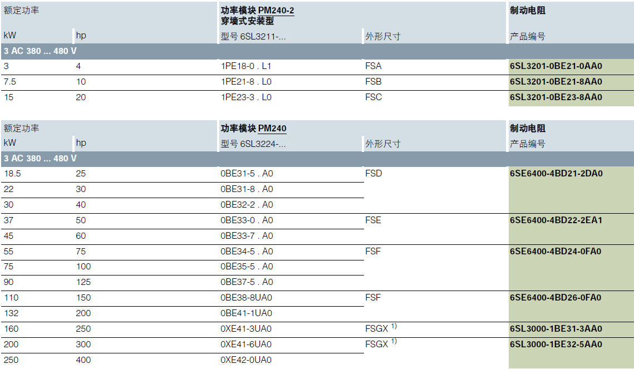This screenshot has width=634, height=369.
Task: Click product number 6SE6400-4BD24-0FA0
Action: [x=556, y=252]
